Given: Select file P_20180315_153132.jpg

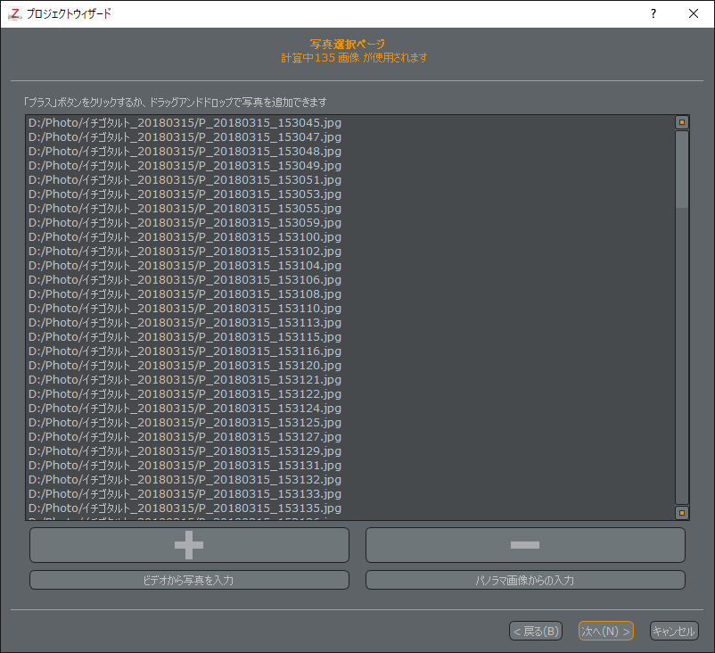Looking at the screenshot, I should pyautogui.click(x=350, y=480).
